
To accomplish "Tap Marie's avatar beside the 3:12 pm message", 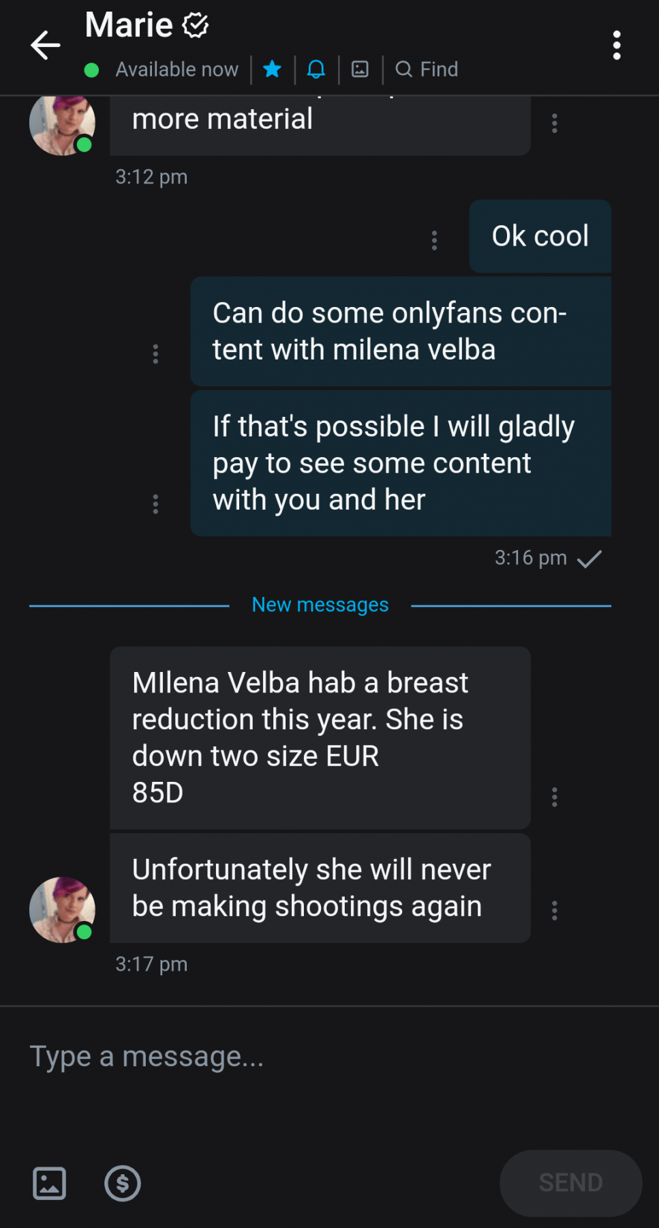I will click(x=62, y=126).
